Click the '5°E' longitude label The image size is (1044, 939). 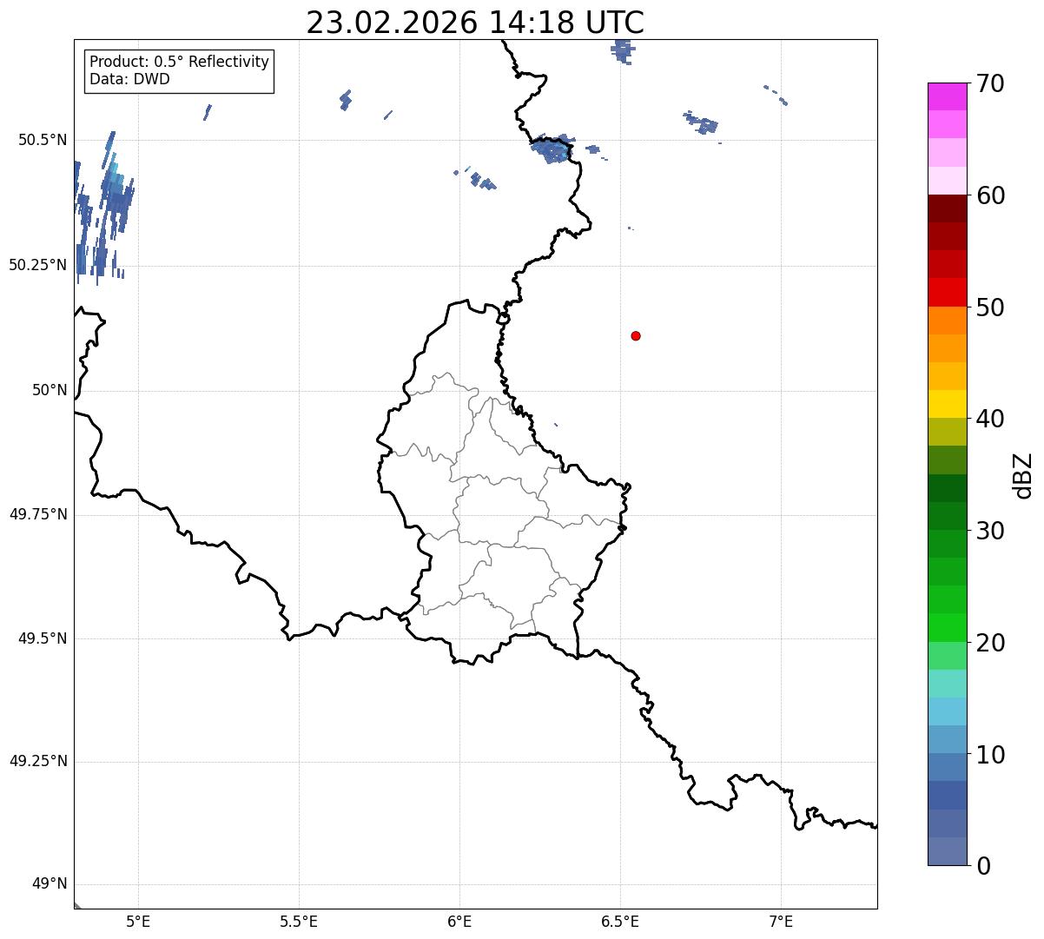click(138, 921)
